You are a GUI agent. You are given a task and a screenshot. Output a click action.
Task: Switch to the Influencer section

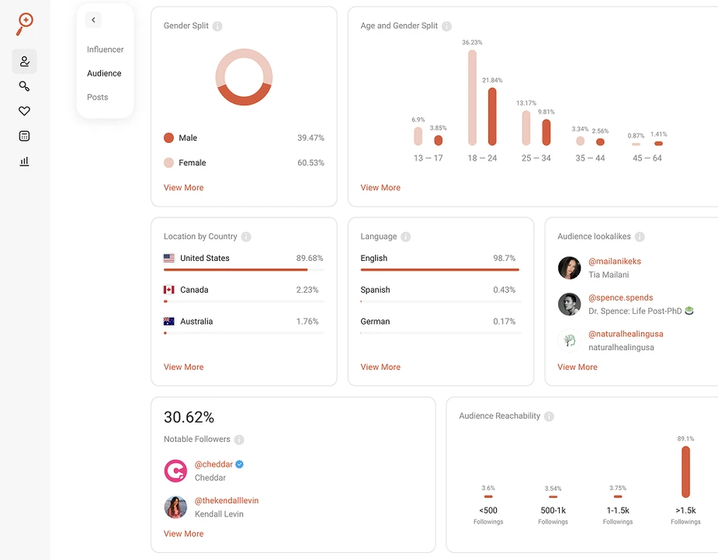pos(105,49)
